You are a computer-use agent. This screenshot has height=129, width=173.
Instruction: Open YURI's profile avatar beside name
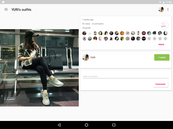(x=85, y=57)
